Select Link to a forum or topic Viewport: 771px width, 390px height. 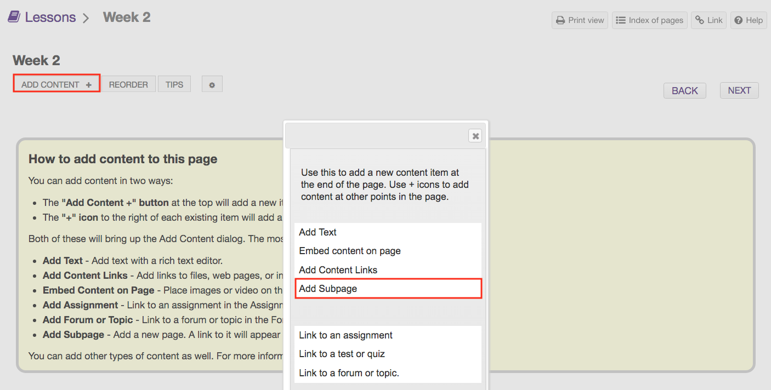click(349, 373)
